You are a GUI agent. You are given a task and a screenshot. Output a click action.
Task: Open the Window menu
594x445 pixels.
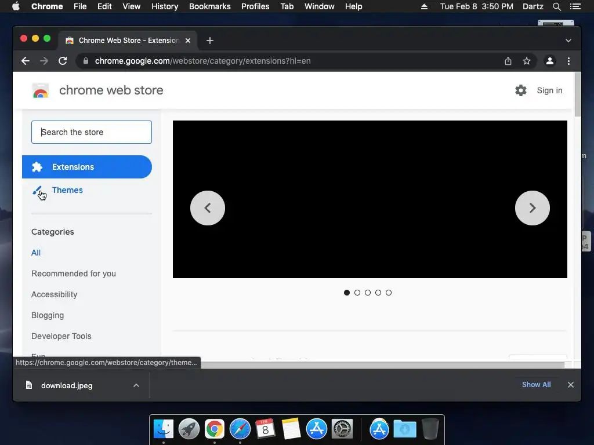tap(320, 6)
